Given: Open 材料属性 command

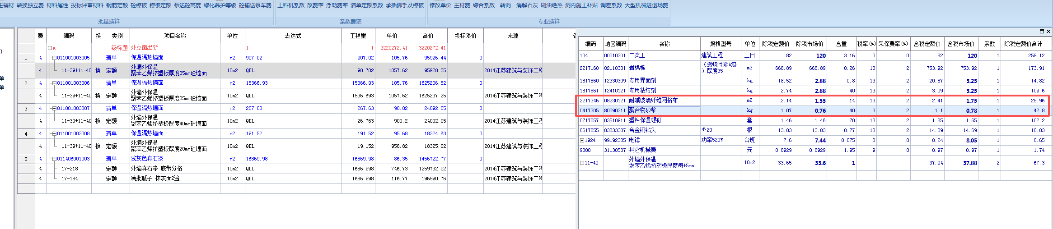Looking at the screenshot, I should [57, 5].
